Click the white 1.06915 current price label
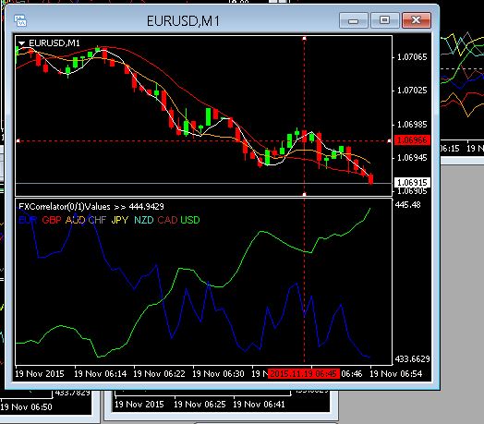Screen dimensions: 484x424 pos(412,183)
